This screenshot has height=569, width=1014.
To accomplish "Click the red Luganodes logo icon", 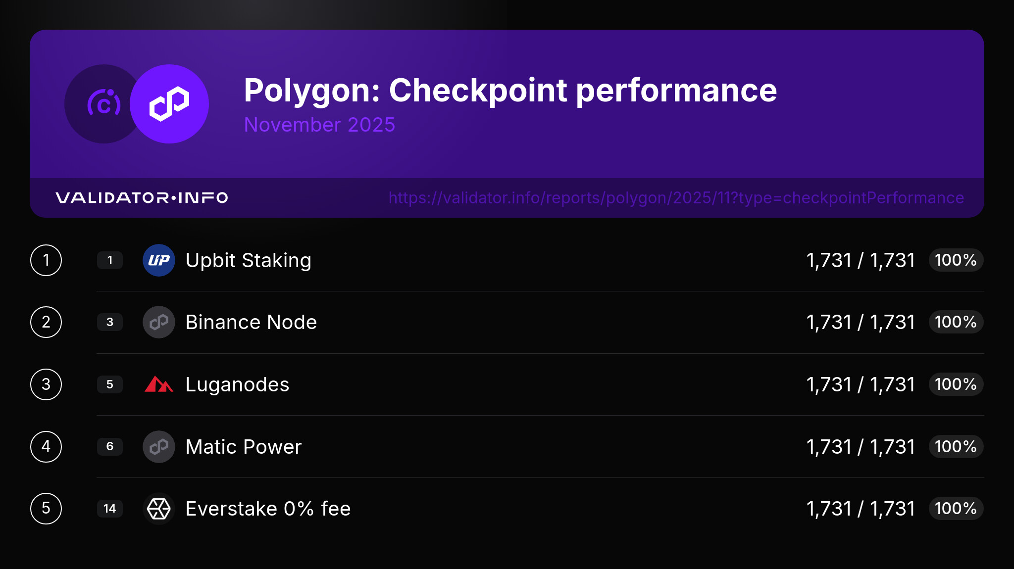I will point(159,384).
